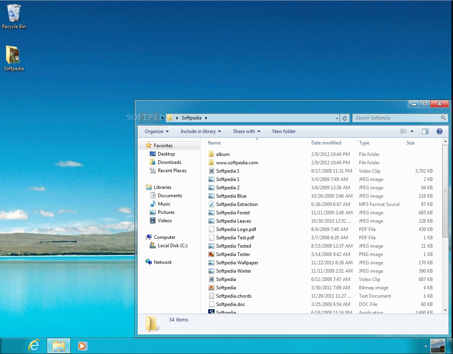Open File Explorer taskbar button

pos(59,346)
